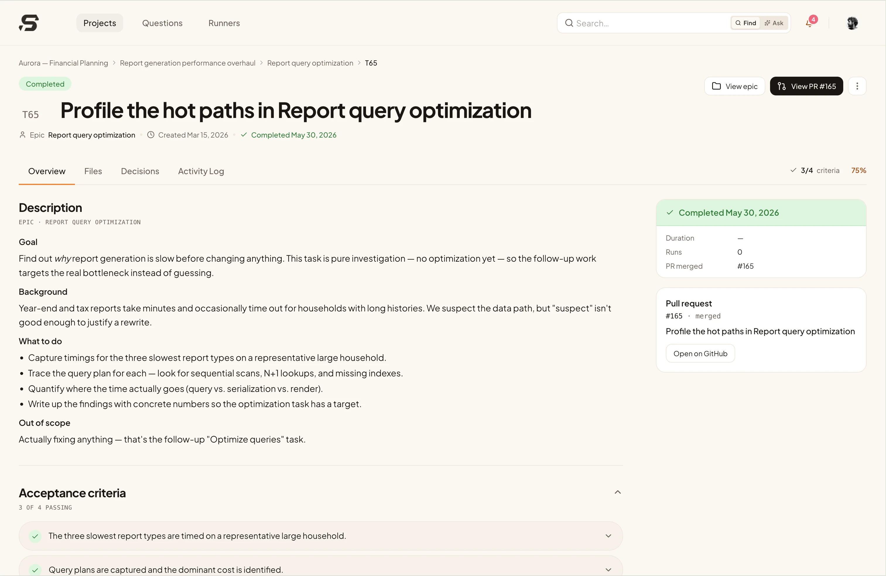This screenshot has width=886, height=576.
Task: Click the EPIC · REPORT QUERY OPTIMIZATION label
Action: (x=80, y=222)
